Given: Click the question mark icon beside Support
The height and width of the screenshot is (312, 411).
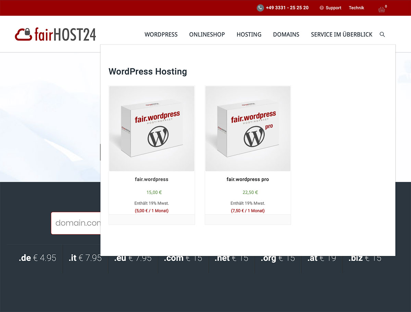Looking at the screenshot, I should (x=322, y=8).
